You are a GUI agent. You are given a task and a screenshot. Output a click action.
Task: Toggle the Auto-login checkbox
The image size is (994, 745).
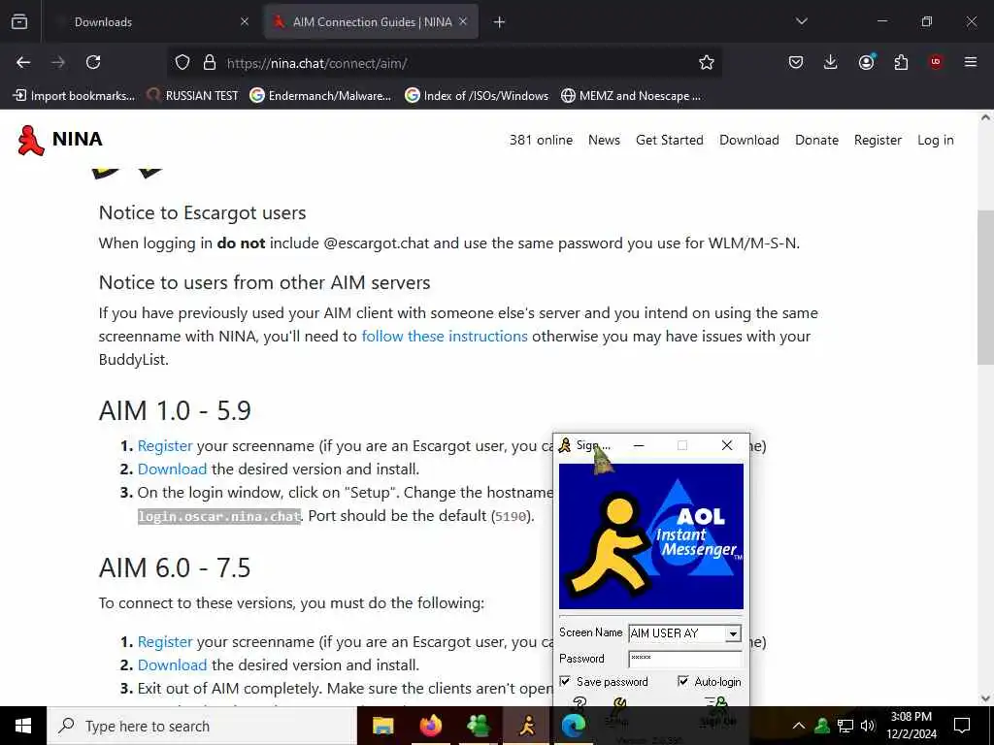pos(682,681)
